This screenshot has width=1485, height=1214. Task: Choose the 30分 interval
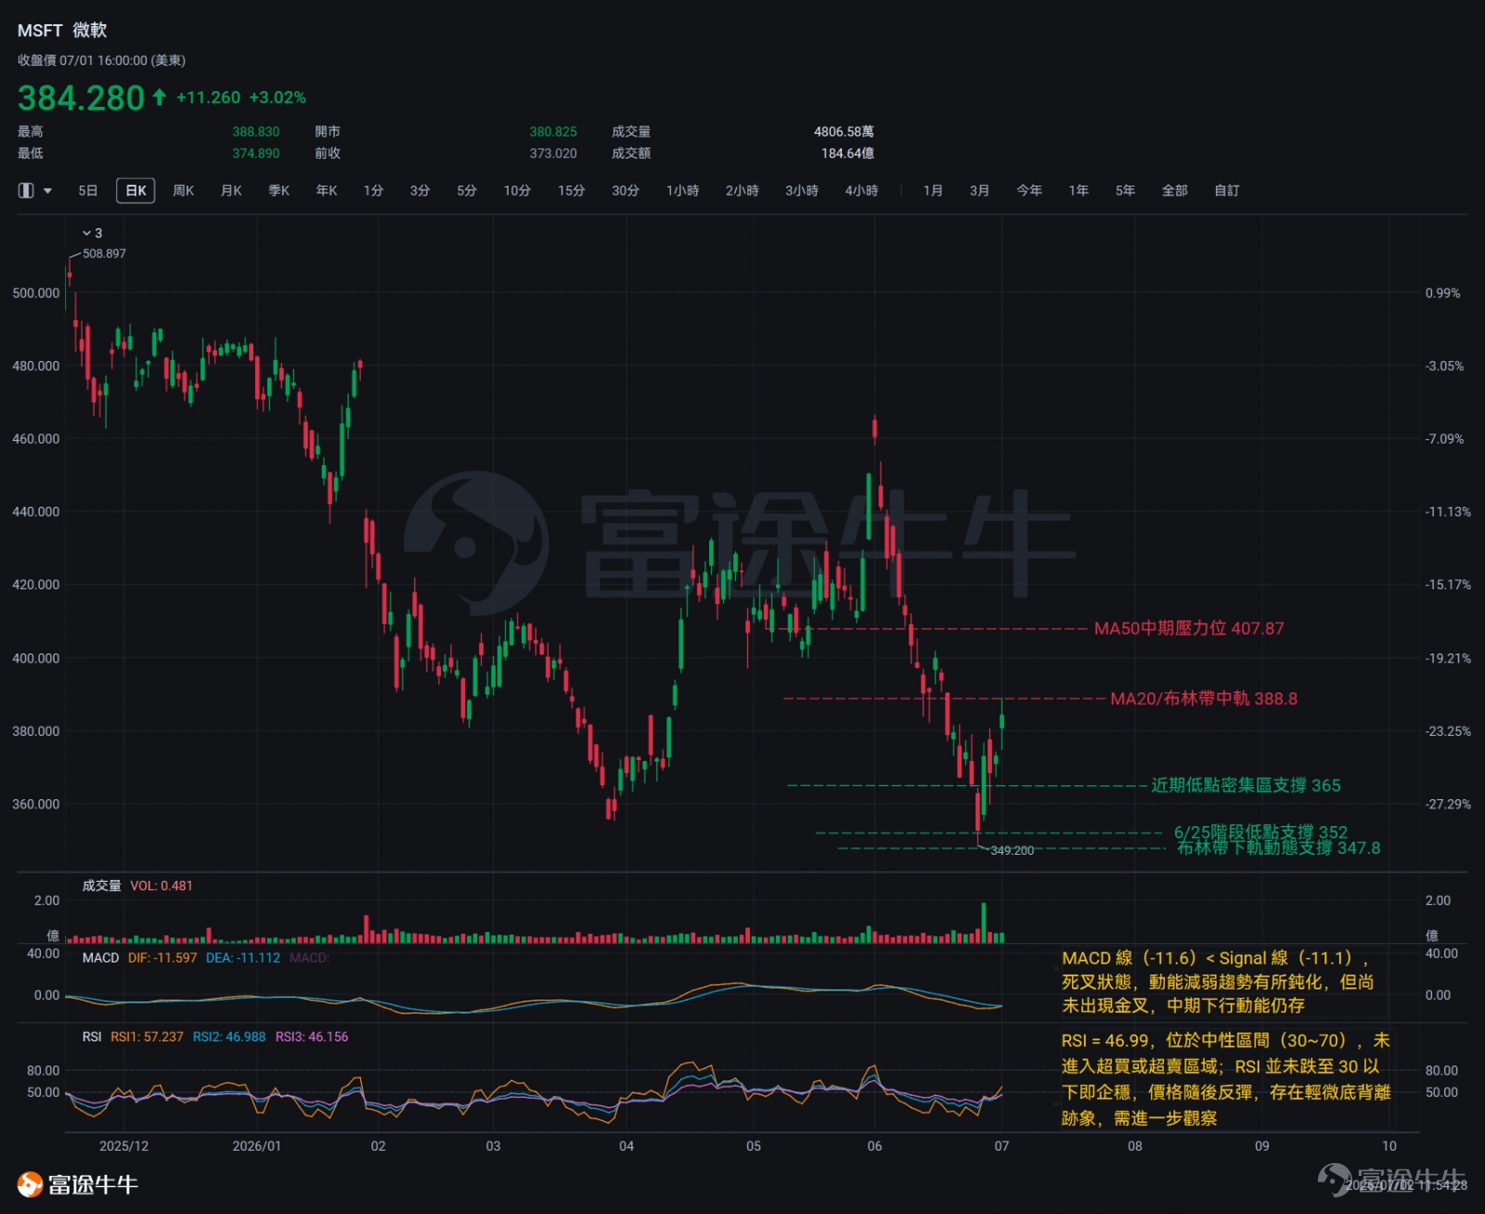tap(626, 190)
